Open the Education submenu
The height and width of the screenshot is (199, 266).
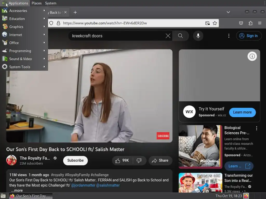24,19
